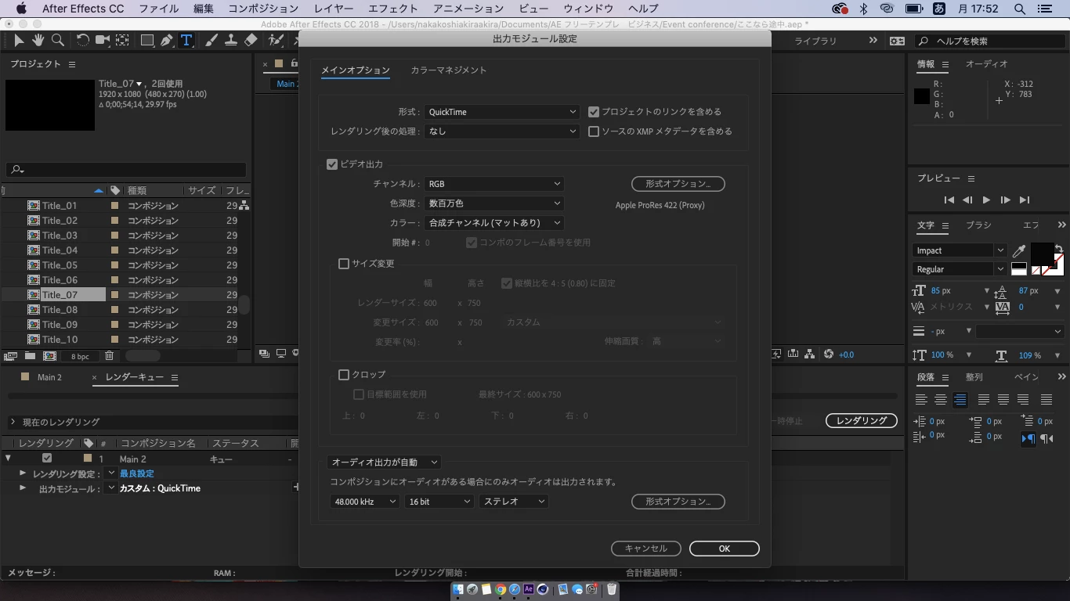Select the Roto Brush tool
The image size is (1070, 601).
(x=276, y=41)
